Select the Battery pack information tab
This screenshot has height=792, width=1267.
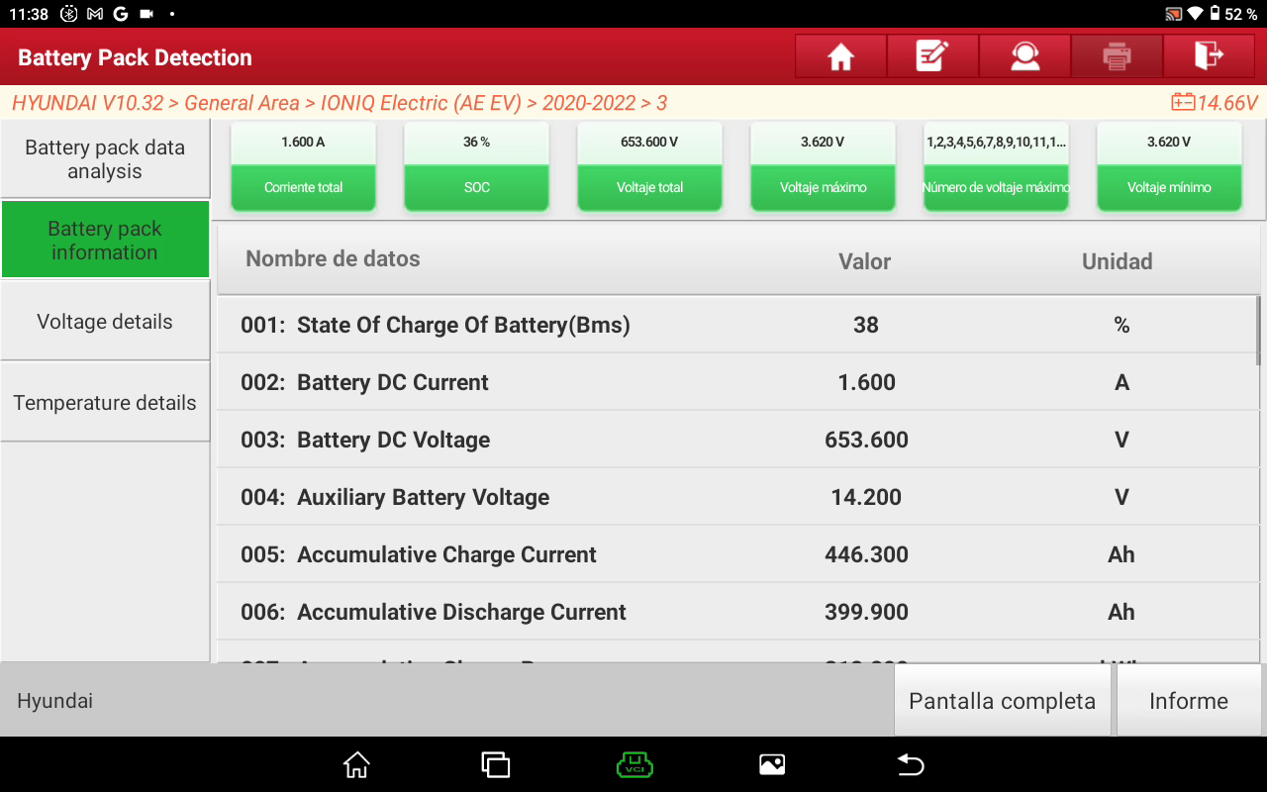click(x=105, y=241)
